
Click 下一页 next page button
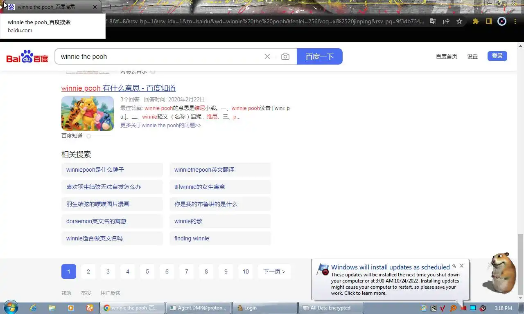(x=274, y=271)
